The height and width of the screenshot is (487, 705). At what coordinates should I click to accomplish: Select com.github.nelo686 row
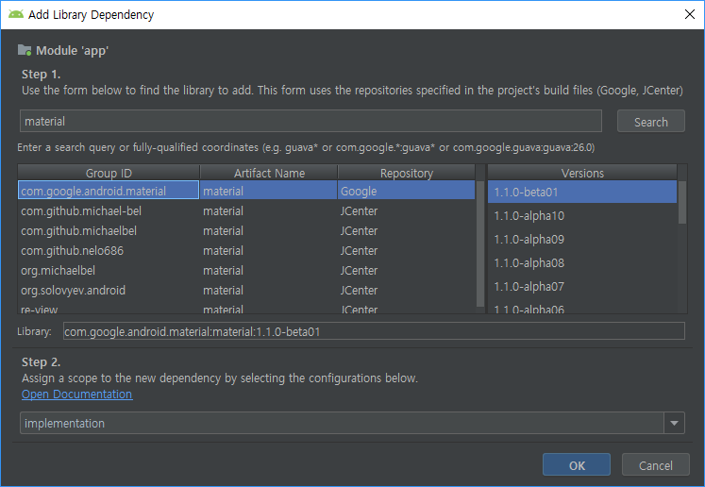[246, 250]
